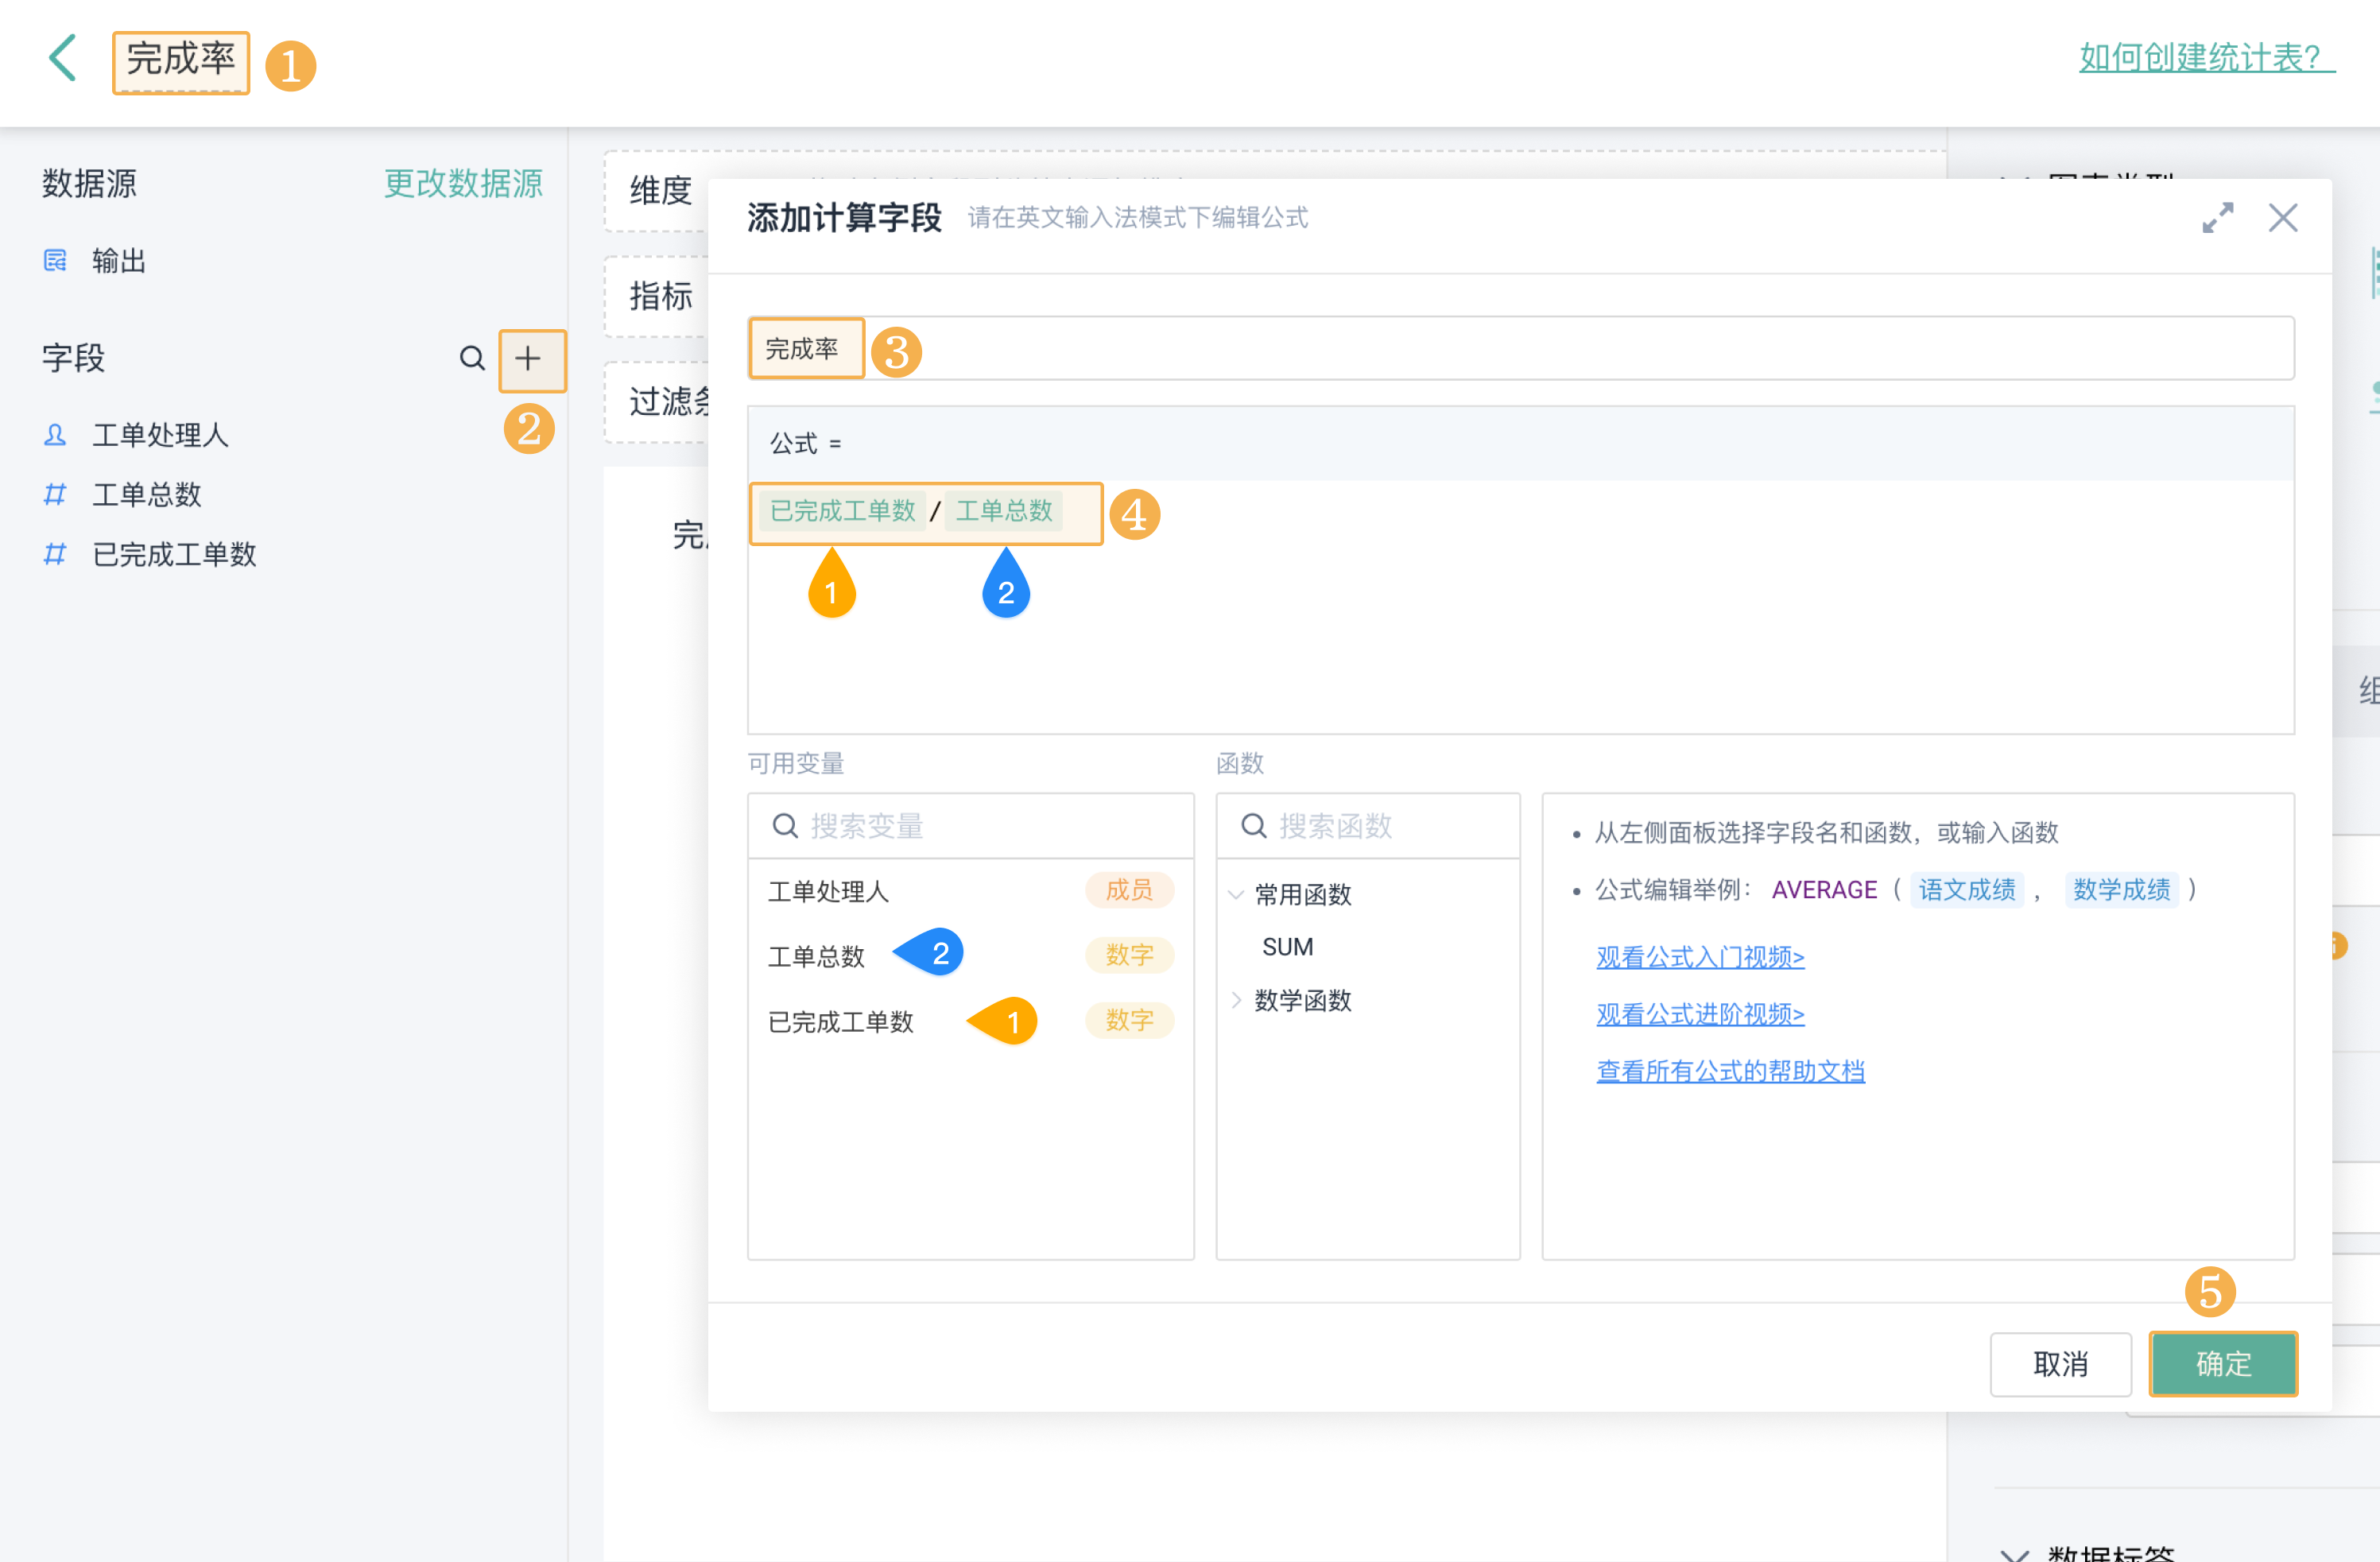Open 如何创建统计表 help link

click(x=2206, y=57)
